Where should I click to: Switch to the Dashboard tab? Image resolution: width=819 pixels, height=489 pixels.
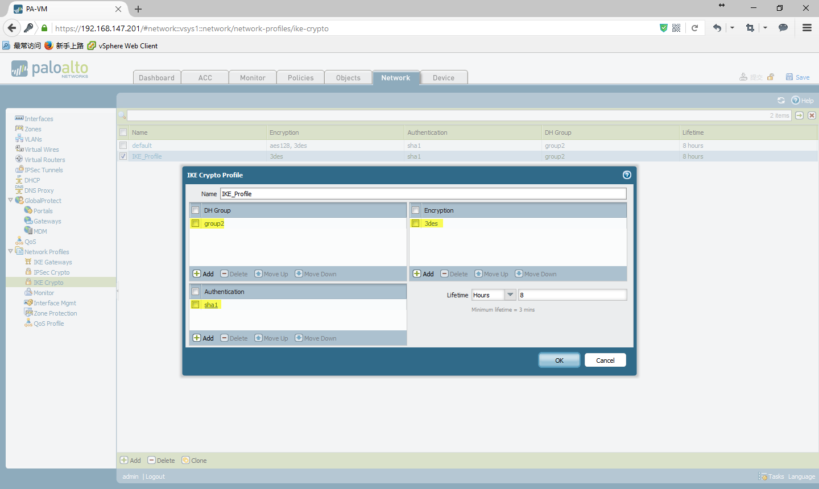(157, 78)
